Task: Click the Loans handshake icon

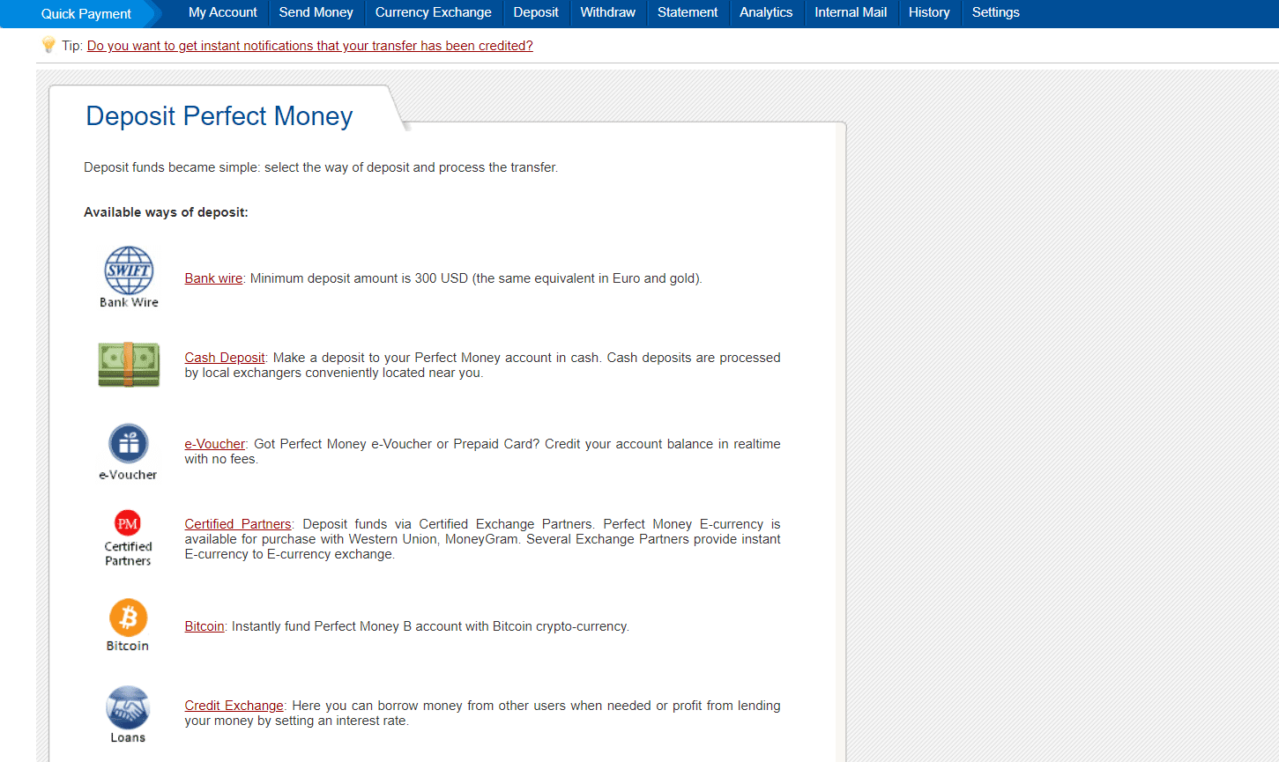Action: click(128, 707)
